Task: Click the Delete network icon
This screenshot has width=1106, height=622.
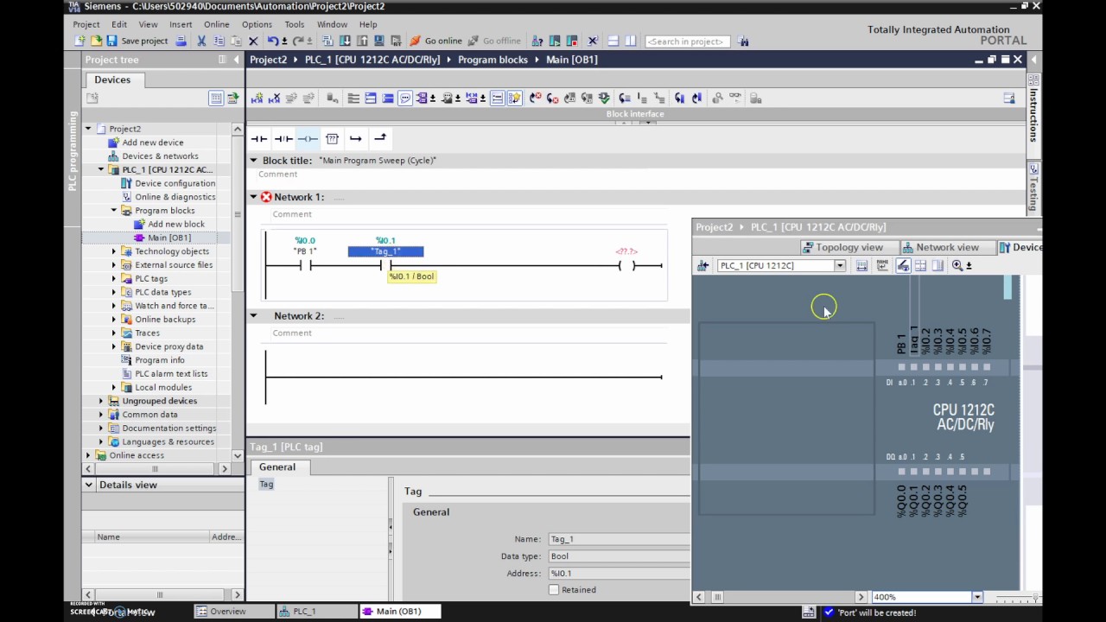Action: click(x=274, y=98)
